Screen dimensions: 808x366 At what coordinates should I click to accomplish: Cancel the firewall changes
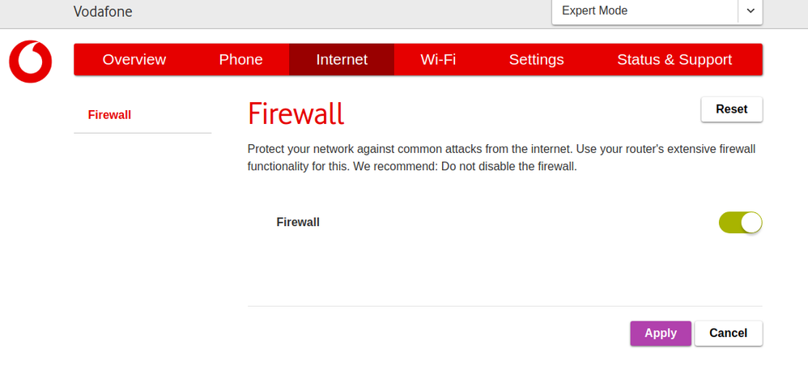[728, 333]
